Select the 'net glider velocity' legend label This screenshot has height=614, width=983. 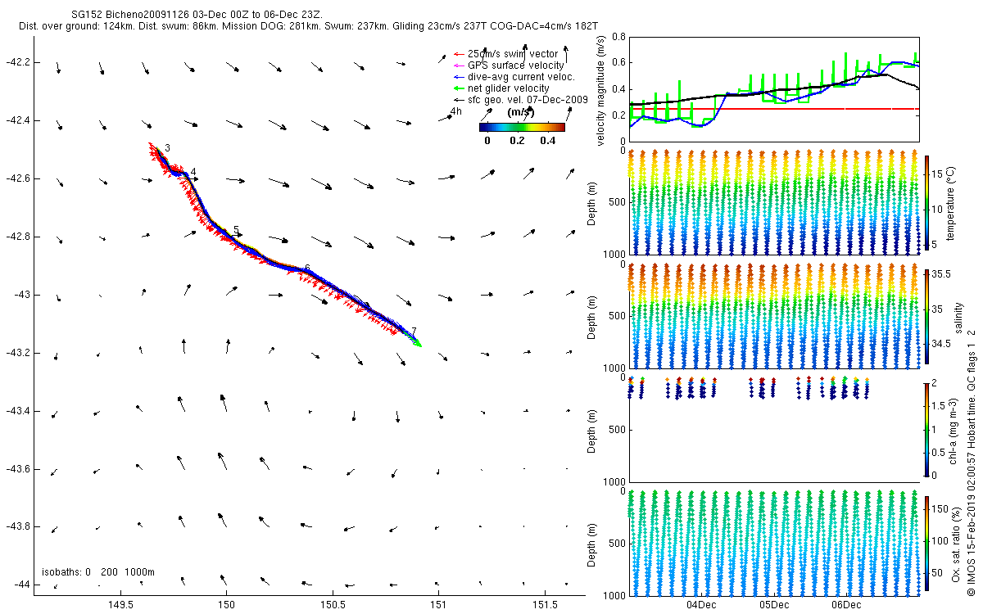(x=508, y=88)
